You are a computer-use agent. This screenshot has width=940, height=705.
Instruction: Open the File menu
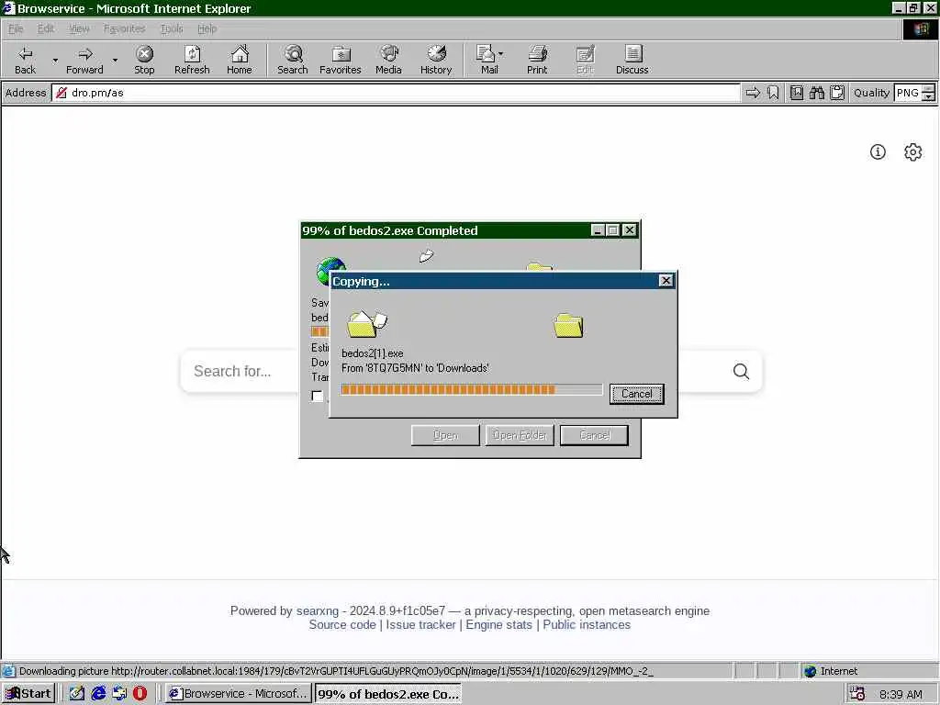coord(16,28)
